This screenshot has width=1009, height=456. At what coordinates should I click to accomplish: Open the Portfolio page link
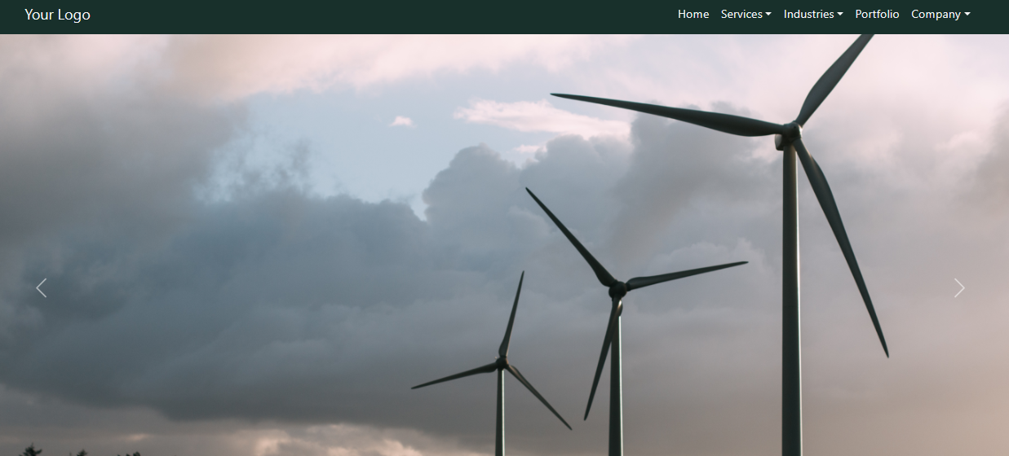point(877,14)
